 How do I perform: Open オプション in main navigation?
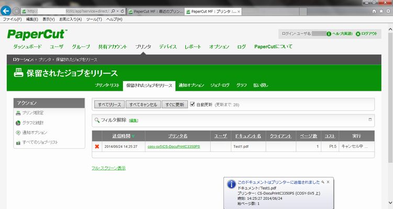pyautogui.click(x=219, y=47)
